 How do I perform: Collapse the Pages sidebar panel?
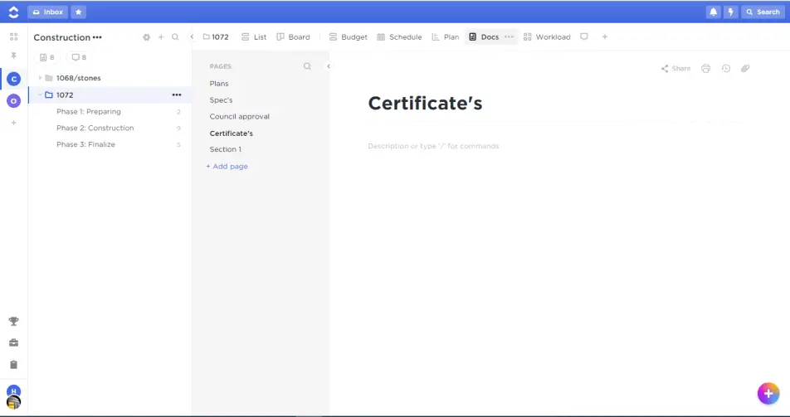(x=328, y=66)
